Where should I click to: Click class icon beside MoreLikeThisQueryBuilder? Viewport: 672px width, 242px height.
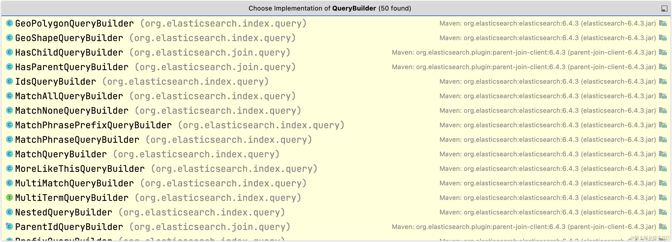coord(9,168)
